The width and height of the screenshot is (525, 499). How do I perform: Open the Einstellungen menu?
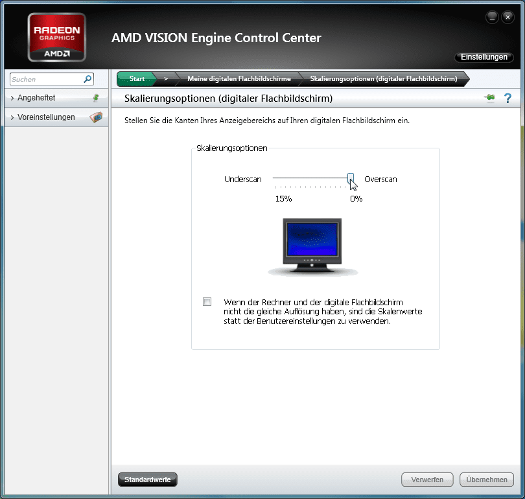coord(484,57)
